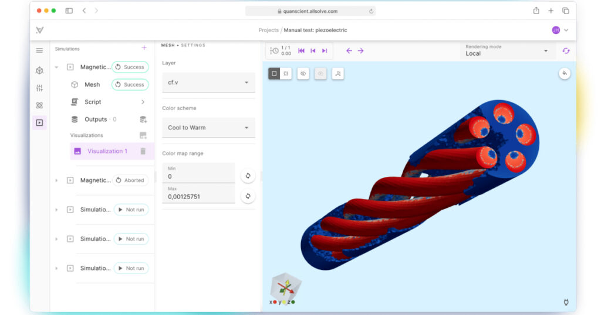Click the purple right arrow in viewer toolbar
Screen dimensions: 601x315
(x=361, y=51)
